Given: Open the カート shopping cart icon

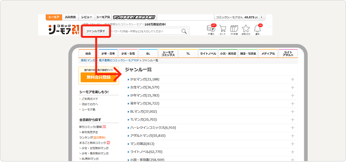Looking at the screenshot, I should [x=222, y=30].
